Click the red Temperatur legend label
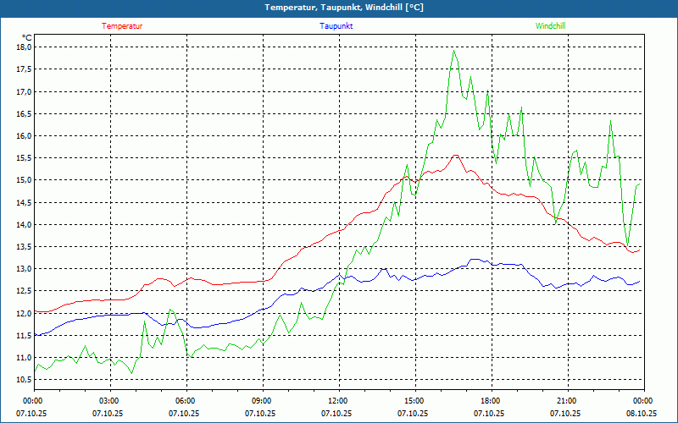 [x=122, y=25]
